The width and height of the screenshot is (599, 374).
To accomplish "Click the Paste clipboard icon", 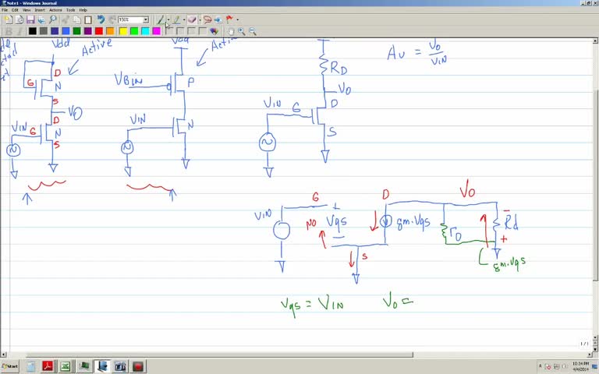I will [x=88, y=19].
